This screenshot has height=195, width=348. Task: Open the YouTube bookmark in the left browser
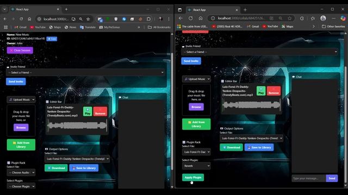click(38, 27)
